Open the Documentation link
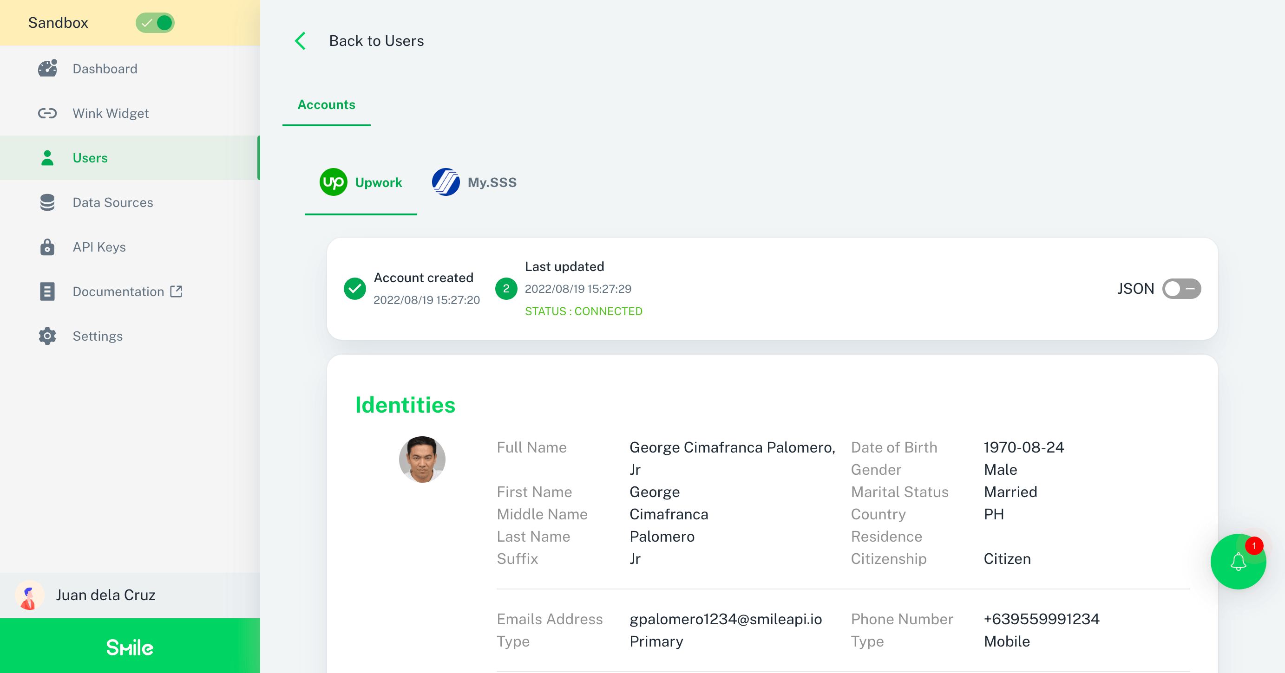This screenshot has width=1285, height=673. coord(118,291)
